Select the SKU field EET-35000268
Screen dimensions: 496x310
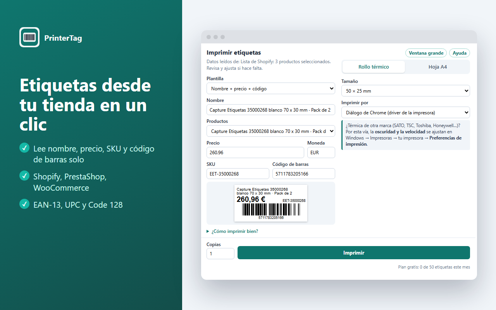(238, 174)
